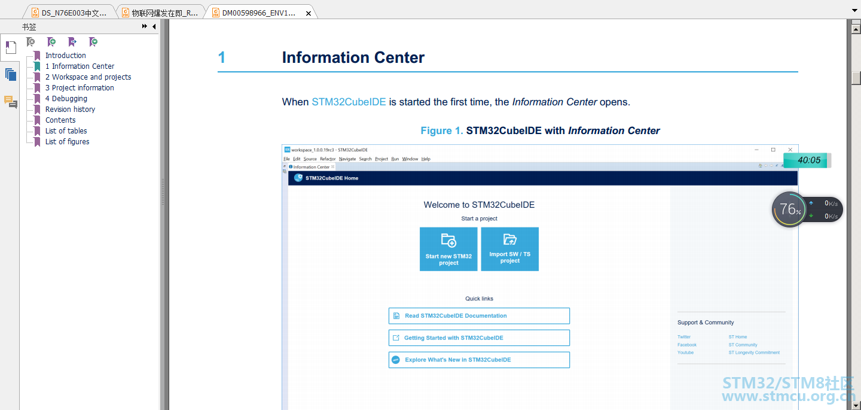This screenshot has height=410, width=861.
Task: Switch to the 物联网爆发在即 document tab
Action: coord(160,13)
